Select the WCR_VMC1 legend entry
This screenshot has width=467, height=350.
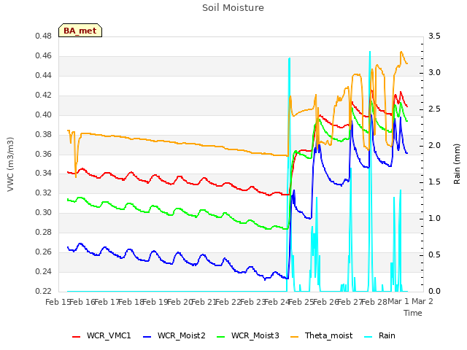pyautogui.click(x=101, y=335)
